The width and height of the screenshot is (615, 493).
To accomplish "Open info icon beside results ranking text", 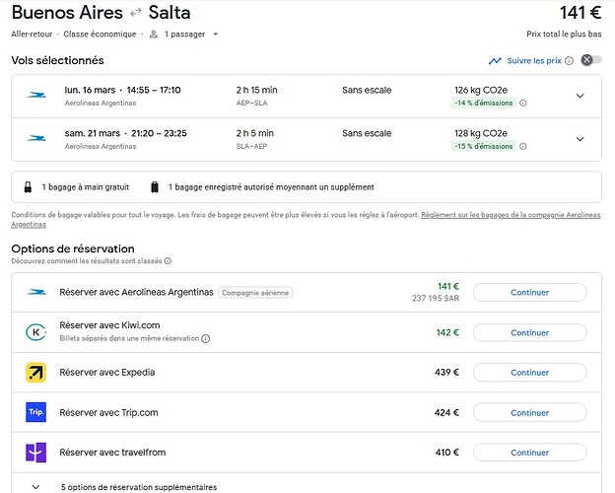I will pyautogui.click(x=168, y=261).
